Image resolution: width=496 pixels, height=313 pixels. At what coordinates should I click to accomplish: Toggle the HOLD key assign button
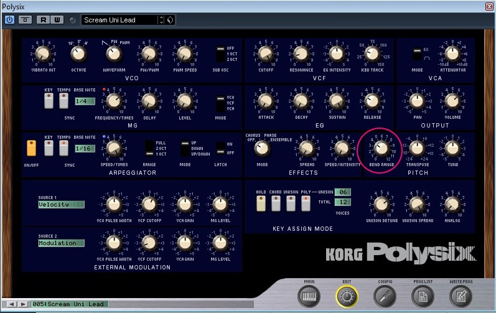point(261,203)
